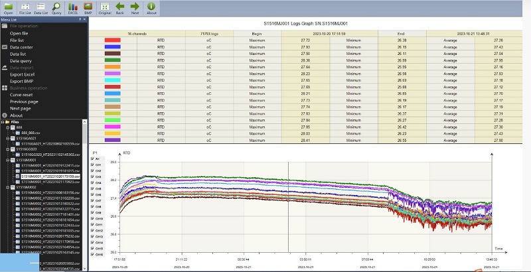Image resolution: width=531 pixels, height=272 pixels.
Task: Toggle the CH16 channel checkbox
Action: tap(92, 254)
